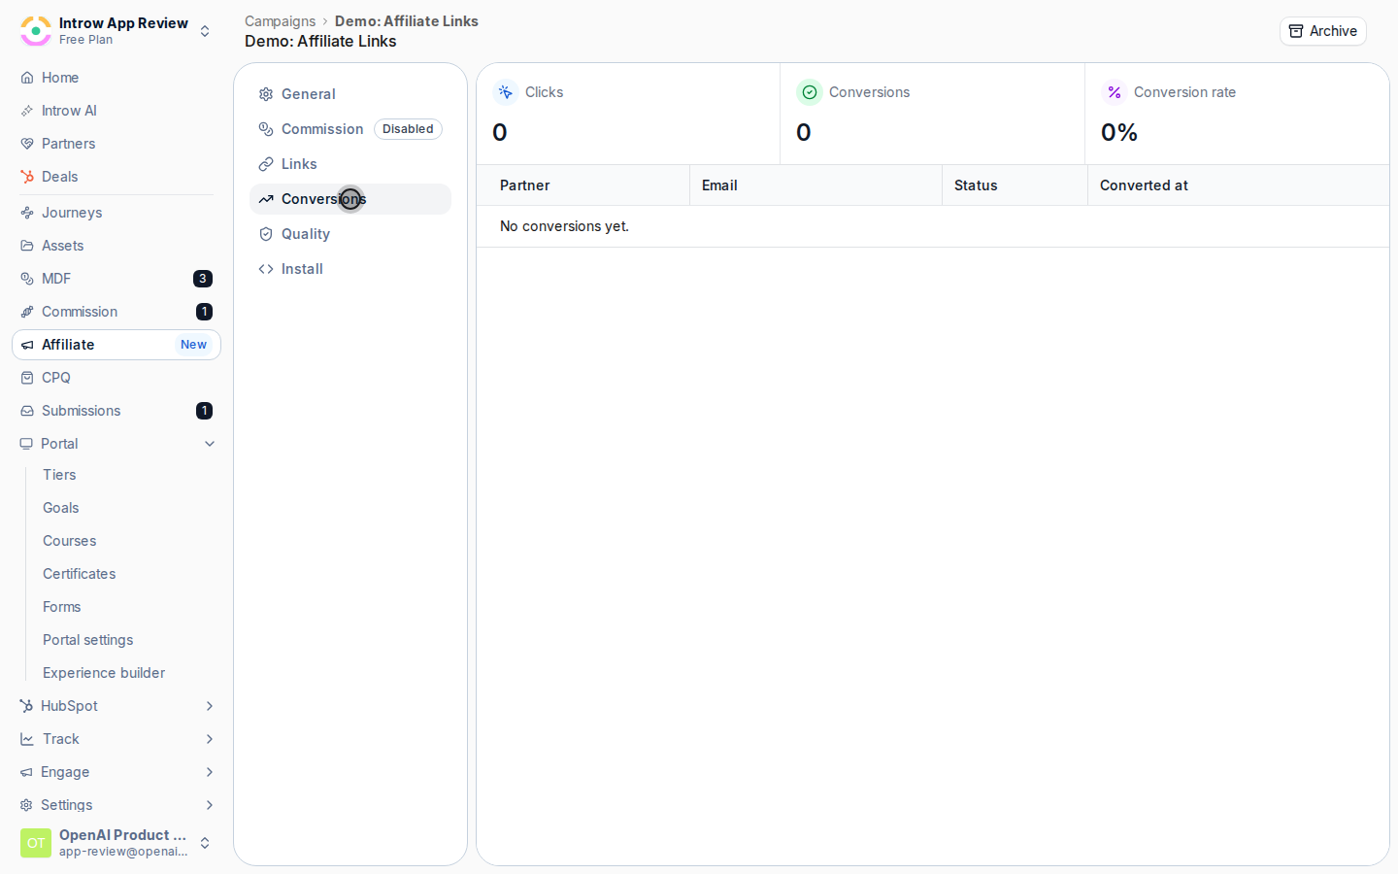1398x874 pixels.
Task: Expand the HubSpot section chevron
Action: click(x=210, y=706)
